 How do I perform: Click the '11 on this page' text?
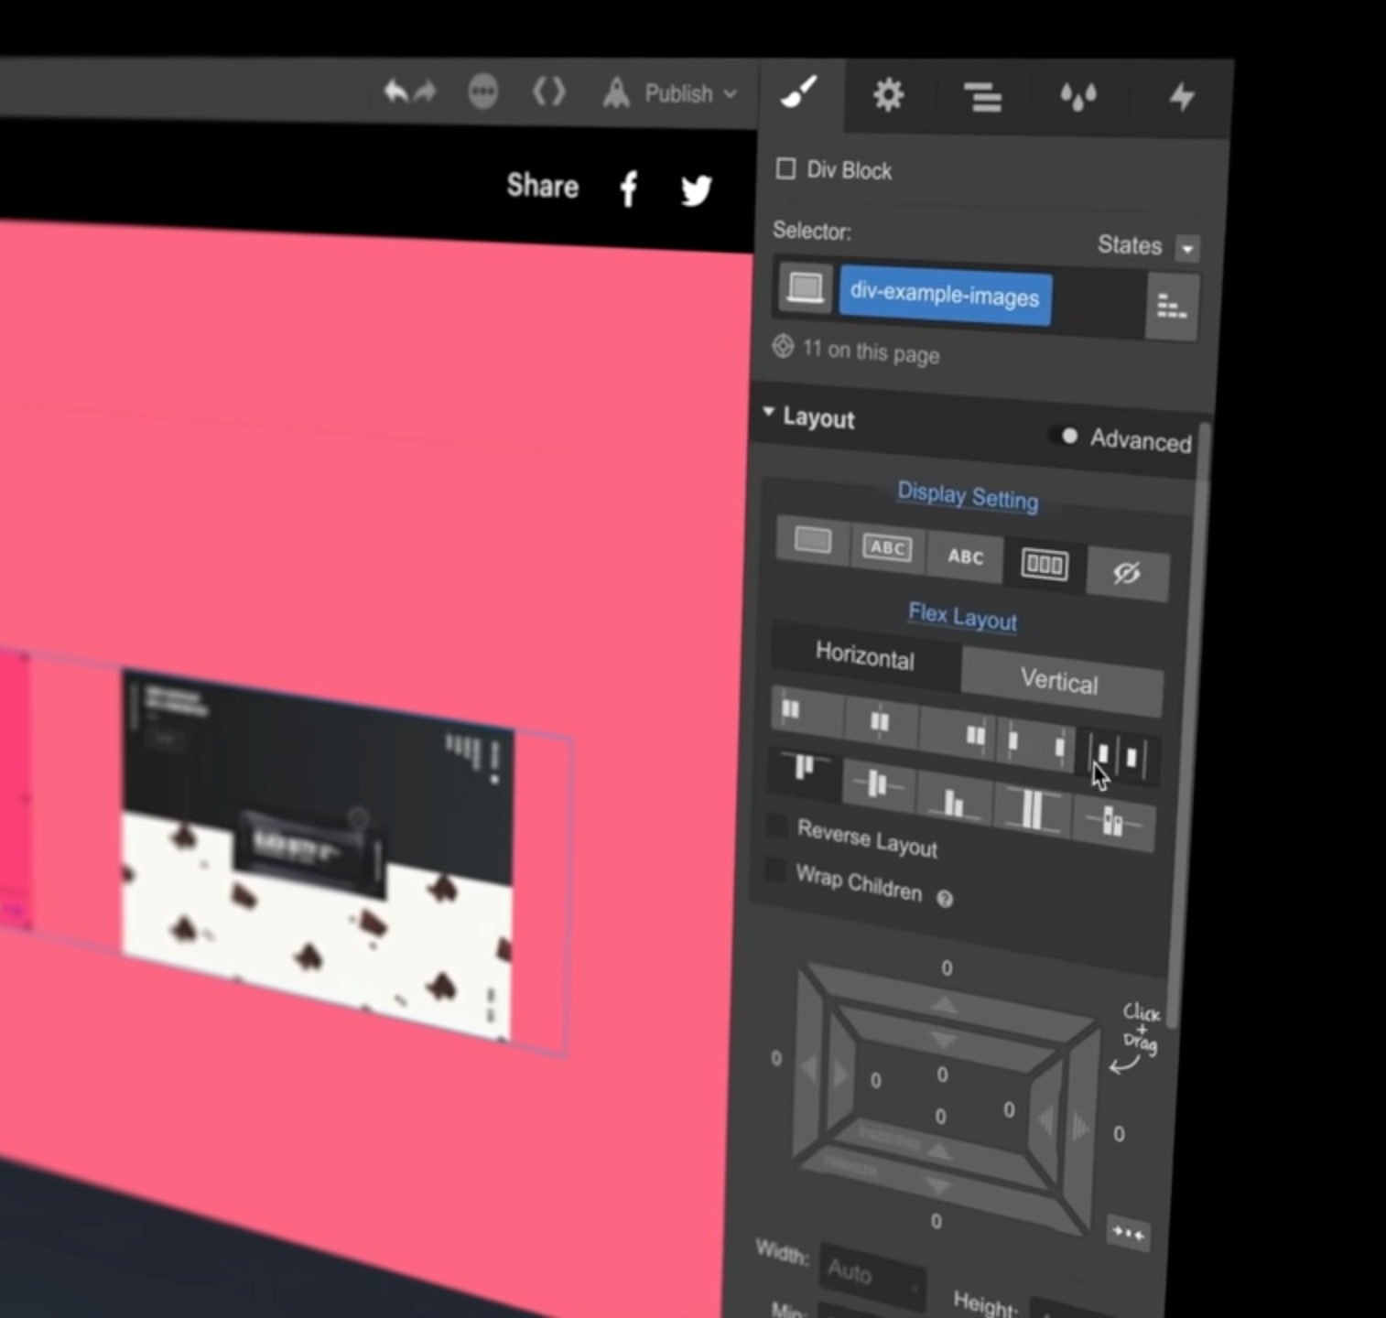pos(871,352)
